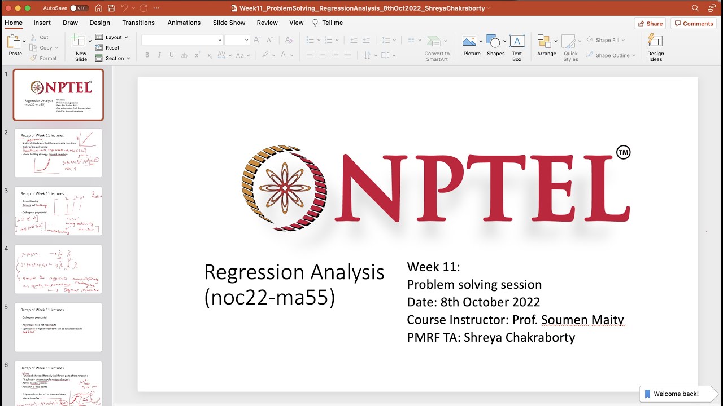Open the Comments pane button
This screenshot has width=723, height=406.
[694, 24]
